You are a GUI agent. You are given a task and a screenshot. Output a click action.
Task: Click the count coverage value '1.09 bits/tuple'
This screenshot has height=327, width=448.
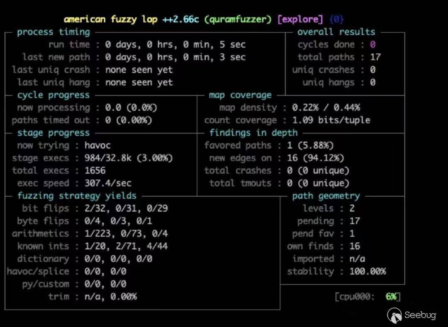tap(331, 120)
